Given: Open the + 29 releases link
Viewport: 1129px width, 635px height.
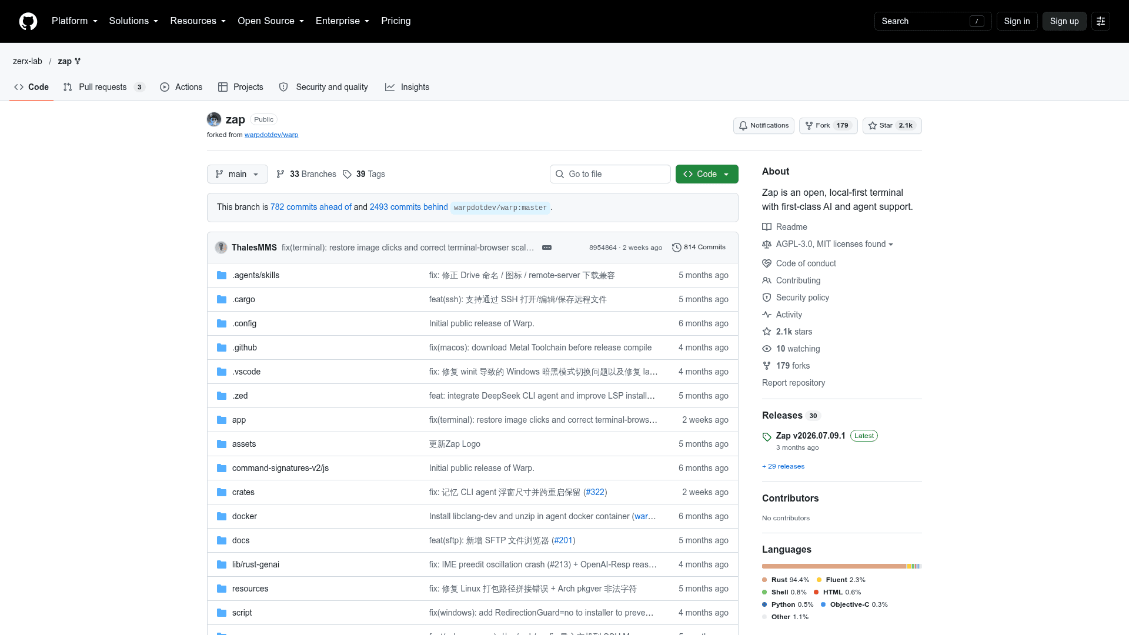Looking at the screenshot, I should click(x=783, y=466).
